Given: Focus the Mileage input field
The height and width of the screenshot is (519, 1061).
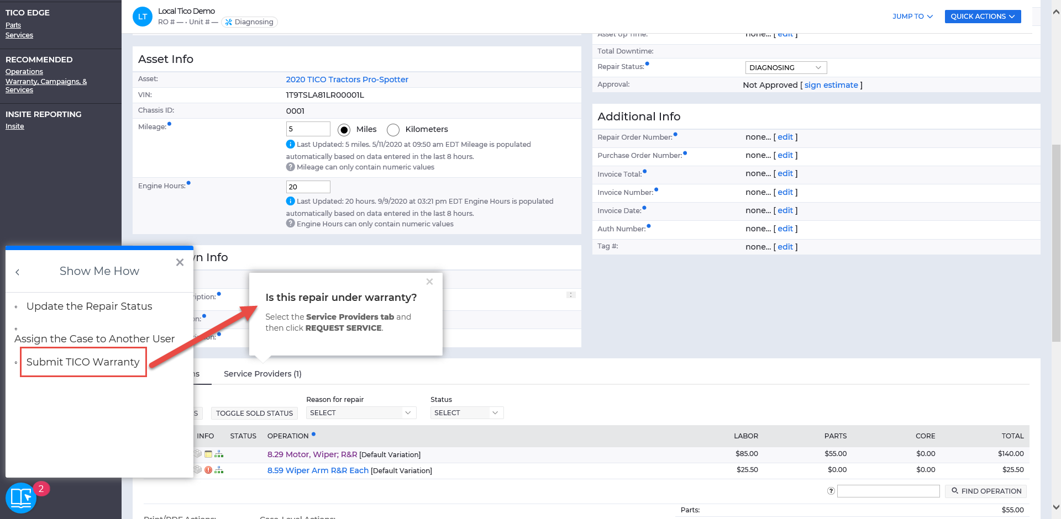Looking at the screenshot, I should 308,129.
